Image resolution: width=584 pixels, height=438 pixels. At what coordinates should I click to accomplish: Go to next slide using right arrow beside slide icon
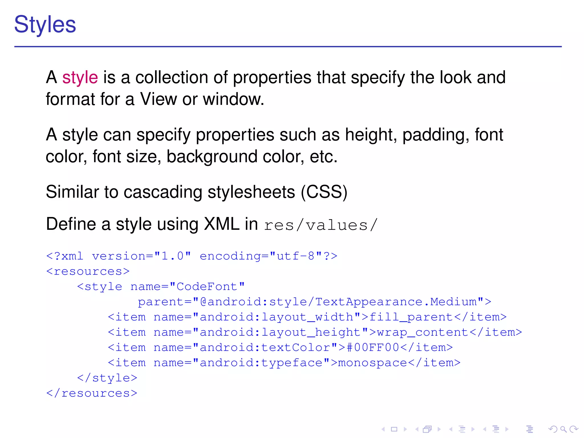(405, 429)
